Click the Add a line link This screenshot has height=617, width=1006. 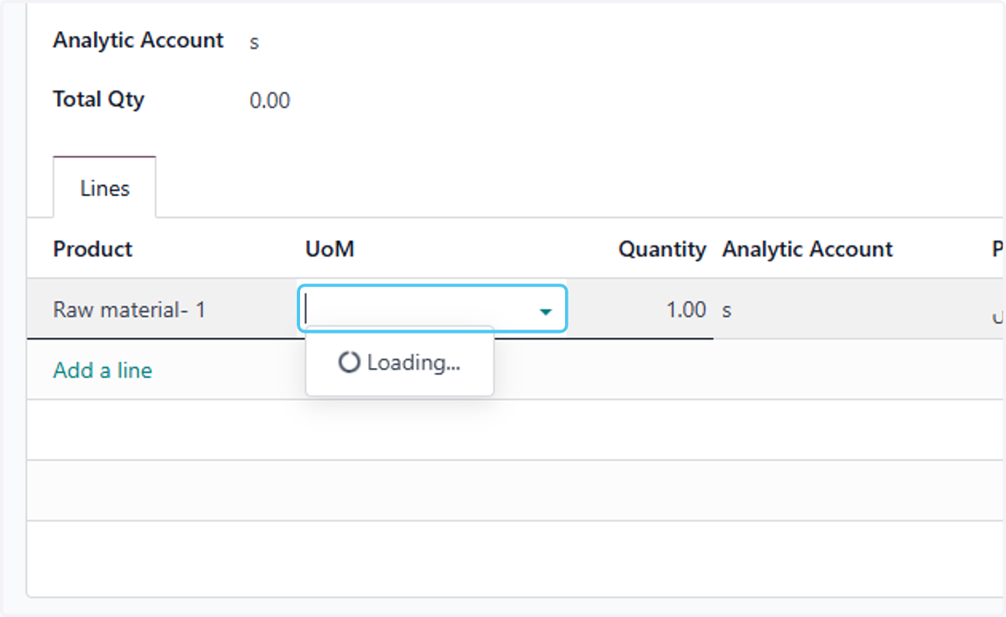[x=102, y=370]
